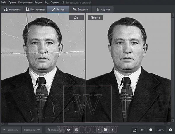Toggle the before/after comparison icon
This screenshot has height=134, width=175.
(x=77, y=130)
